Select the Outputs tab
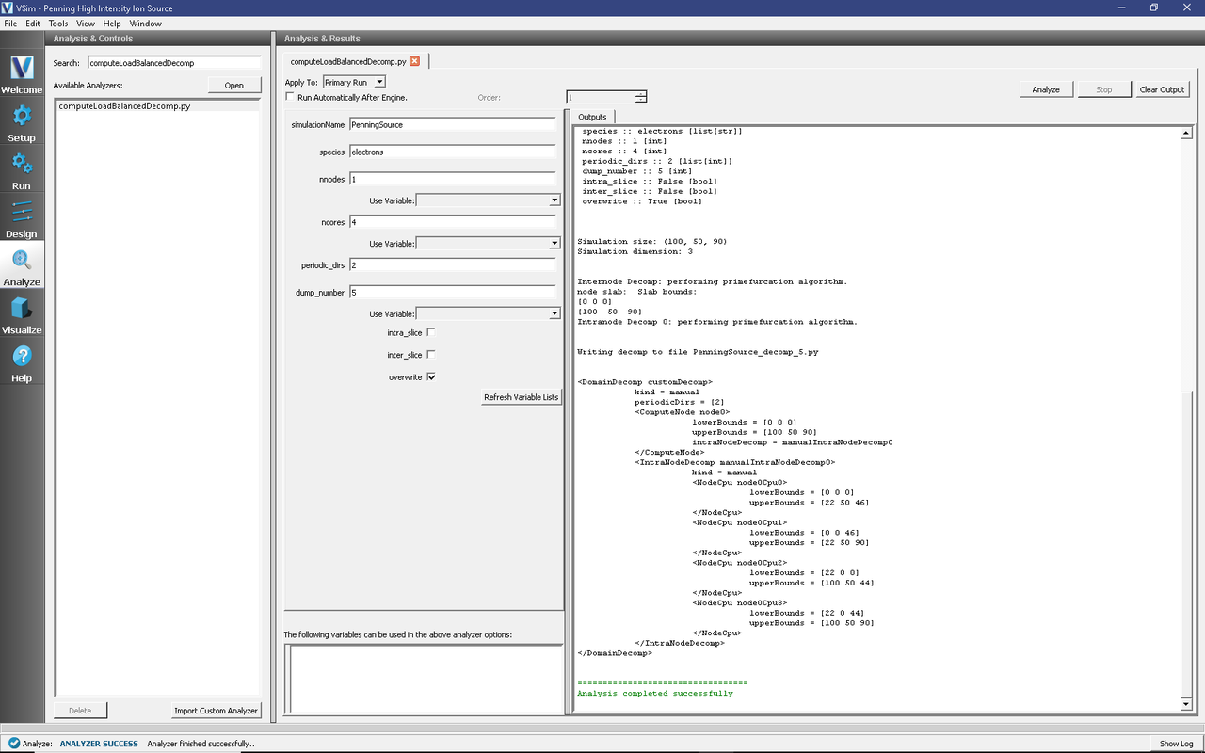The height and width of the screenshot is (753, 1205). coord(592,117)
